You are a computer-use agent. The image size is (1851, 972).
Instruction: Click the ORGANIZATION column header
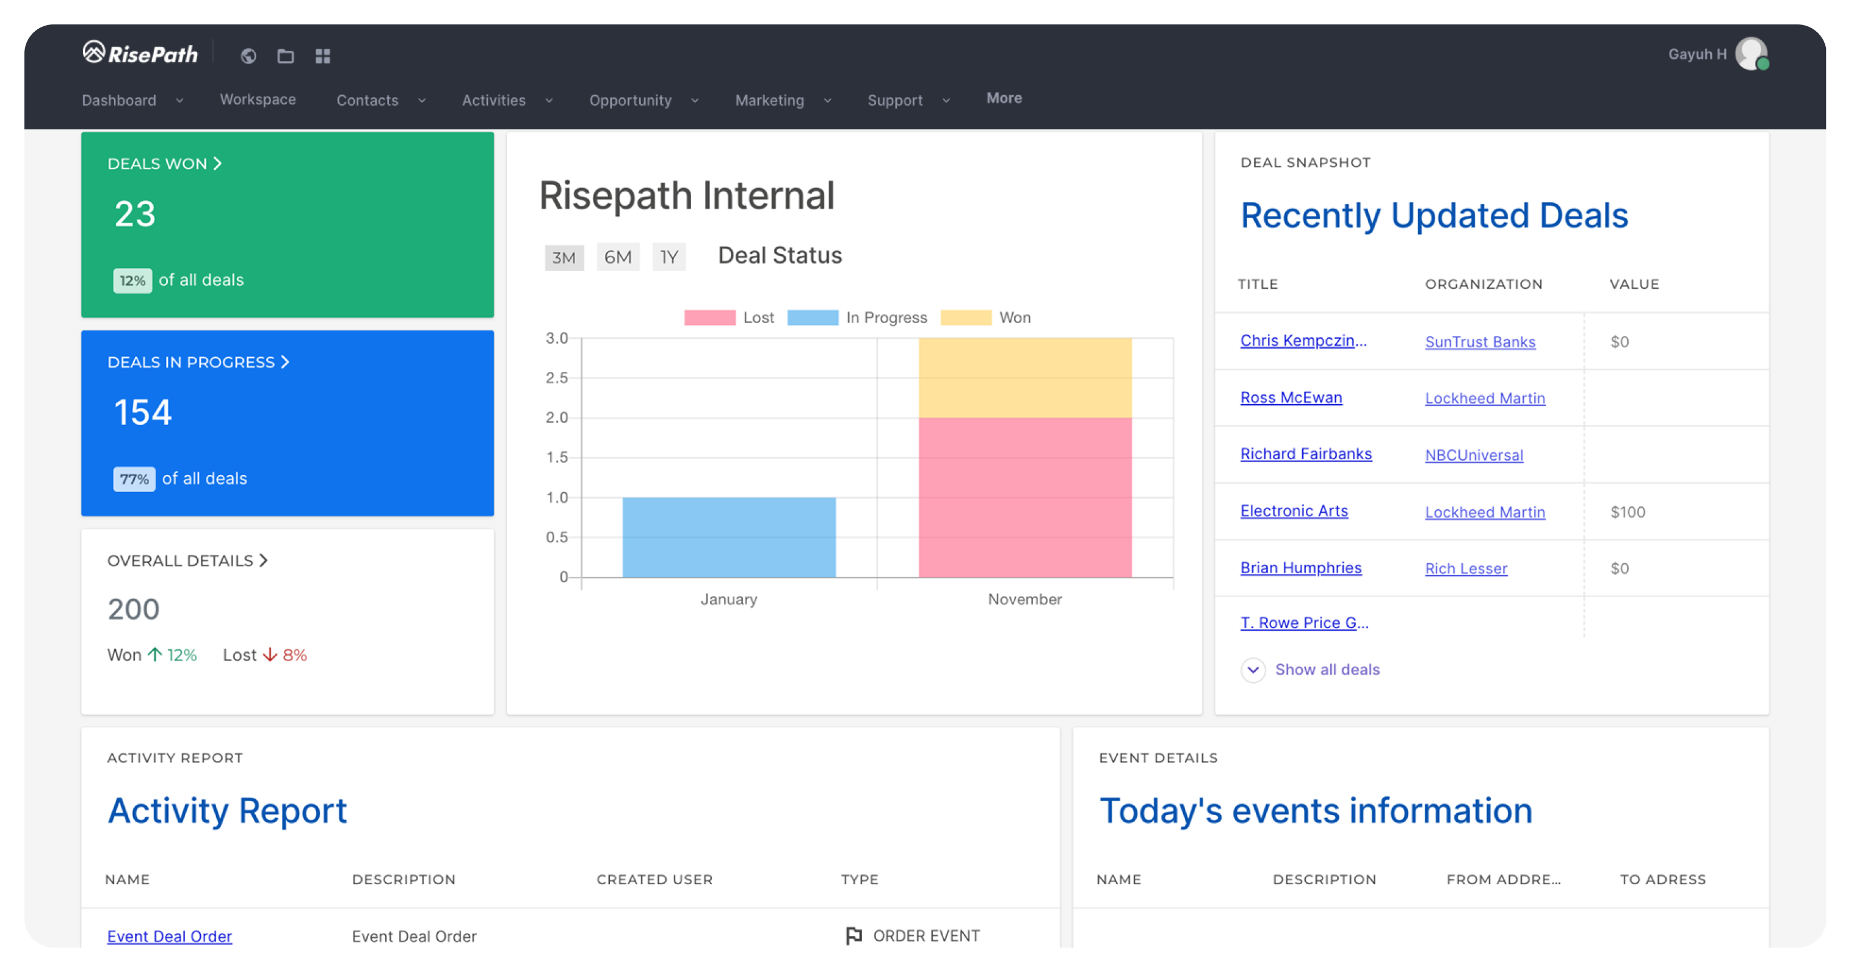pos(1484,284)
